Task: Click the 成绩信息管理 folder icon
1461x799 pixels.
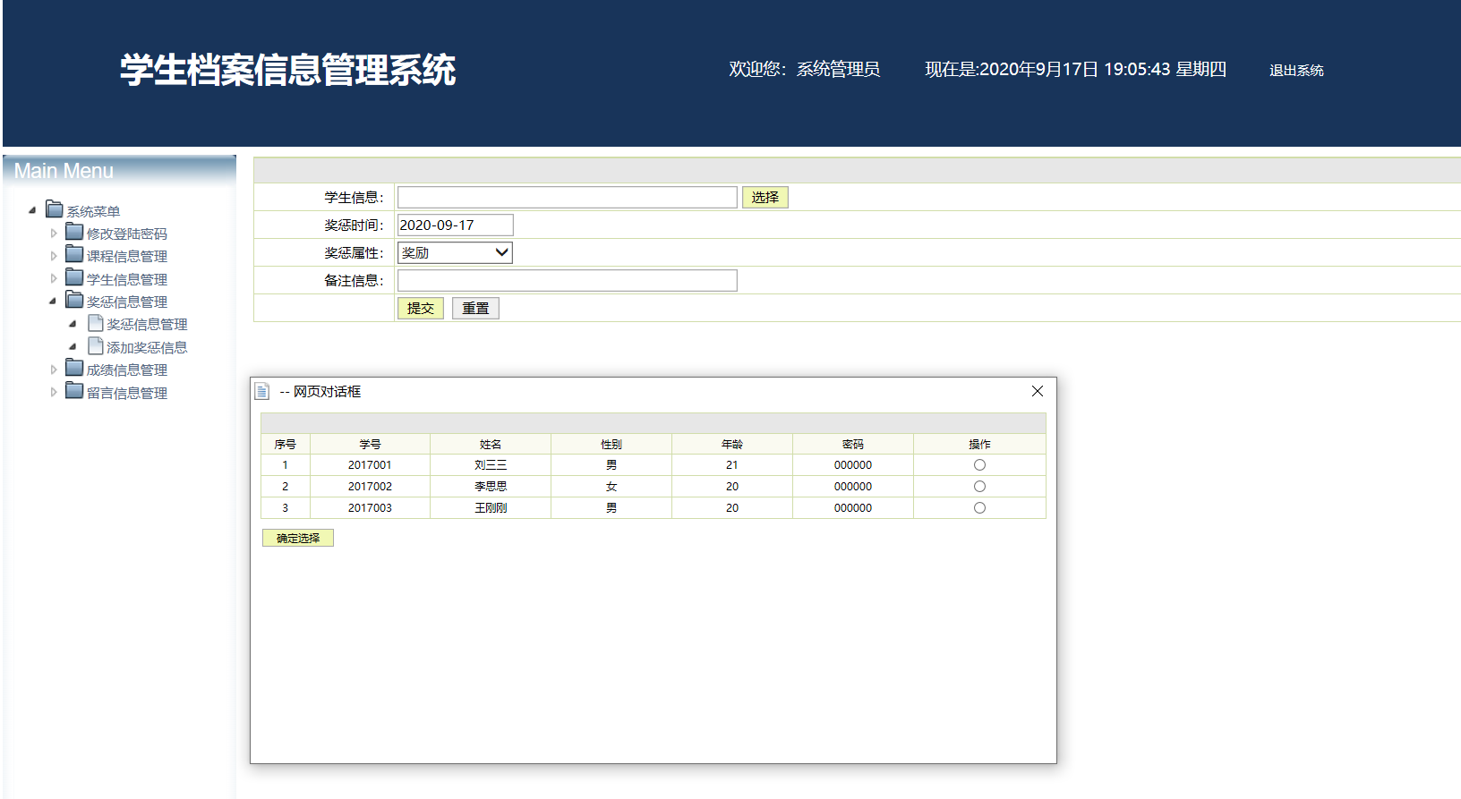Action: click(x=74, y=369)
